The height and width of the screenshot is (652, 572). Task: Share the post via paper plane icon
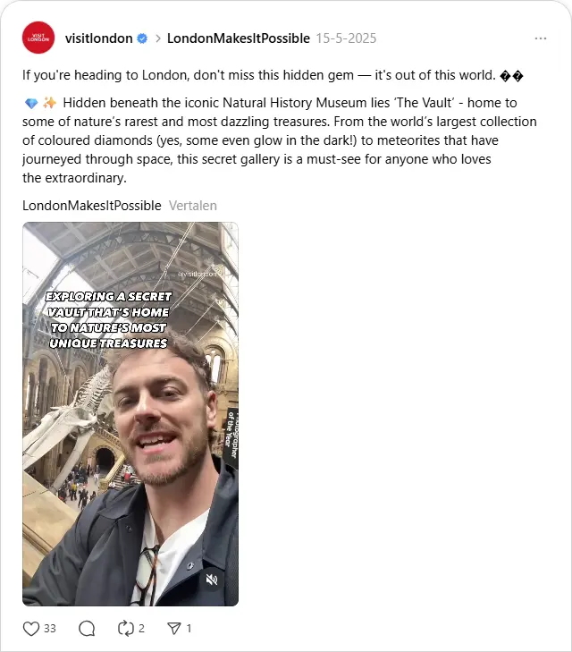click(174, 628)
